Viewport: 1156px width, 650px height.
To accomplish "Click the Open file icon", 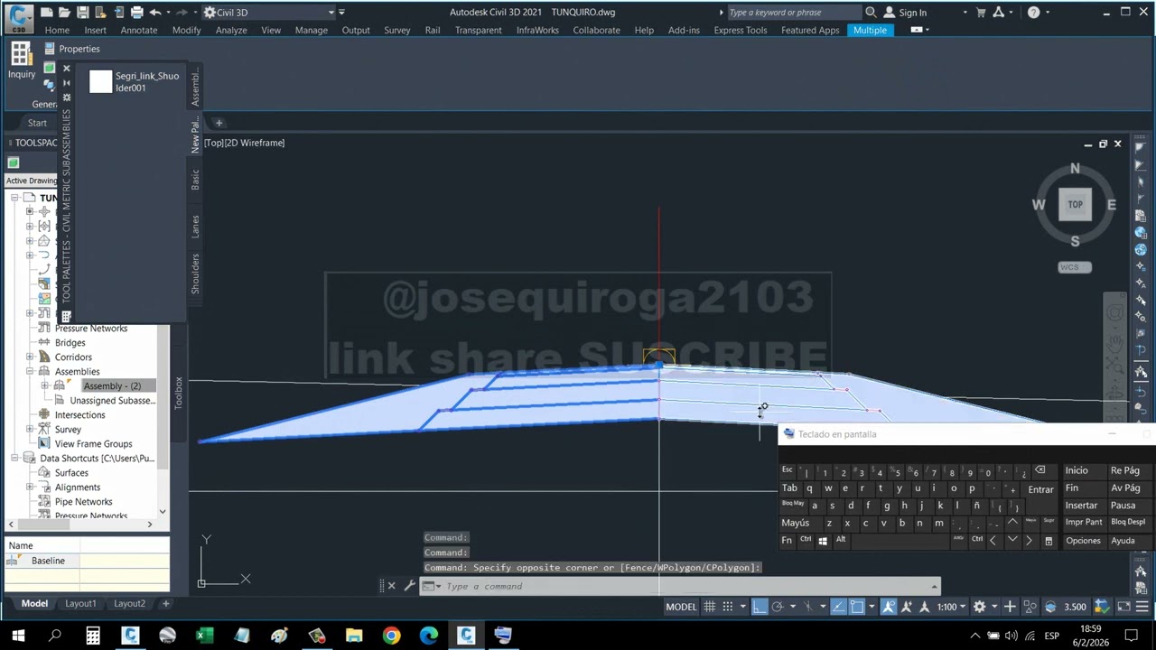I will pyautogui.click(x=64, y=13).
